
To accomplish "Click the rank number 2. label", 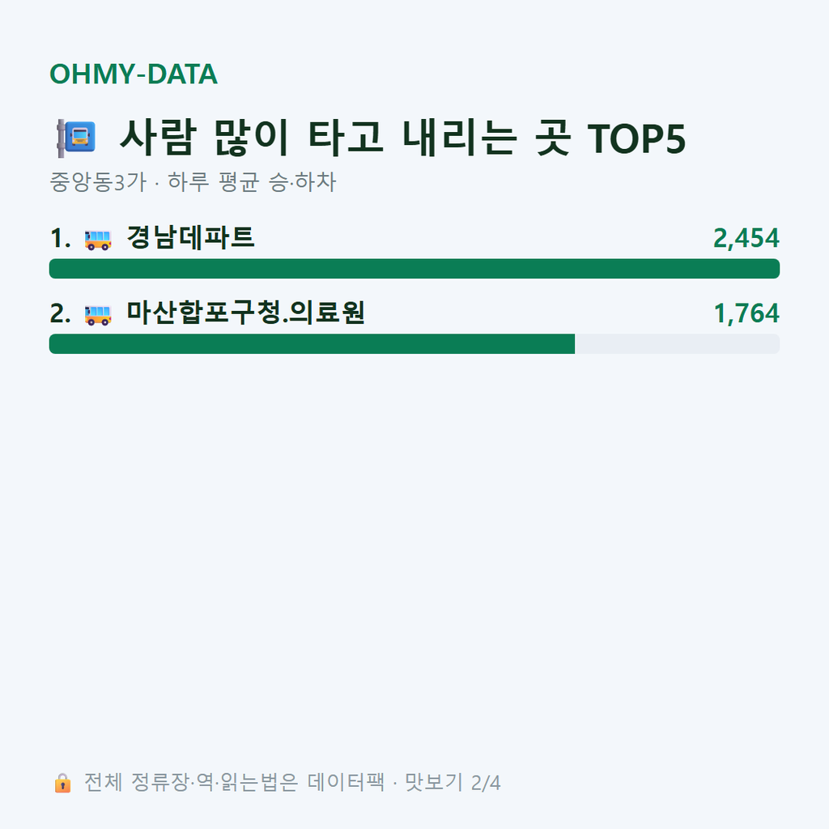I will (60, 313).
